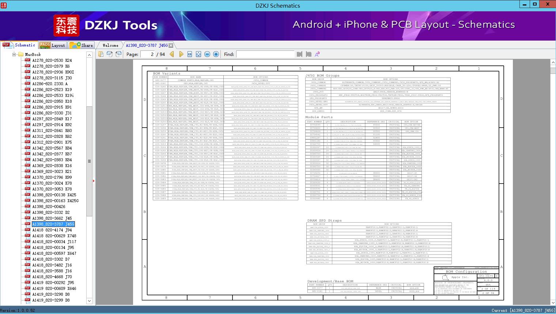Click tree panel scroll down arrow
556x314 pixels.
point(89,301)
